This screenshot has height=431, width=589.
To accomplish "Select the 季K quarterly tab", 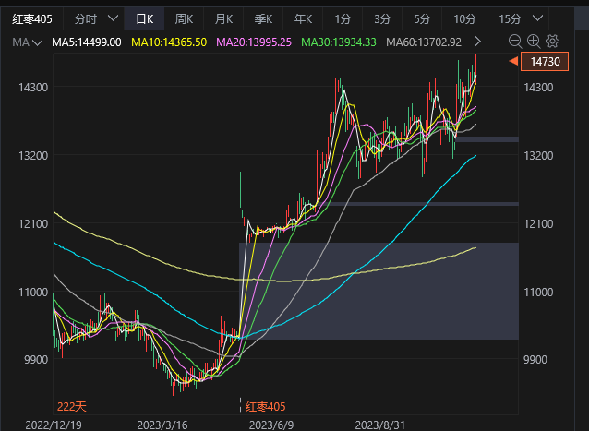I will 264,18.
